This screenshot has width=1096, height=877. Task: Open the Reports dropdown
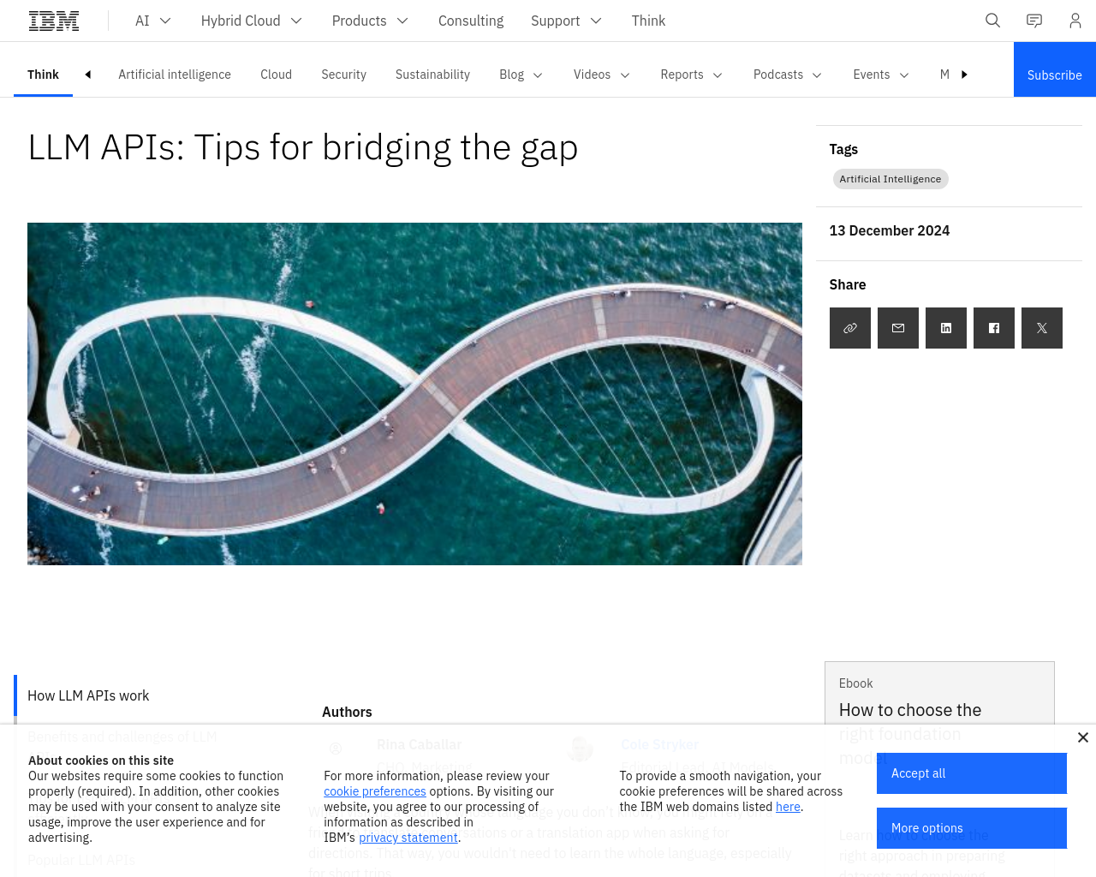point(691,75)
